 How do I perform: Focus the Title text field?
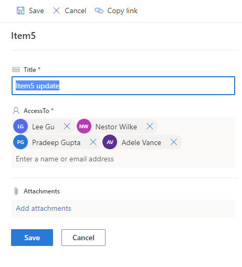point(123,86)
